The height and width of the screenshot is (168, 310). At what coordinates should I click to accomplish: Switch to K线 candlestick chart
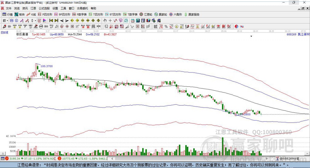coord(31,15)
